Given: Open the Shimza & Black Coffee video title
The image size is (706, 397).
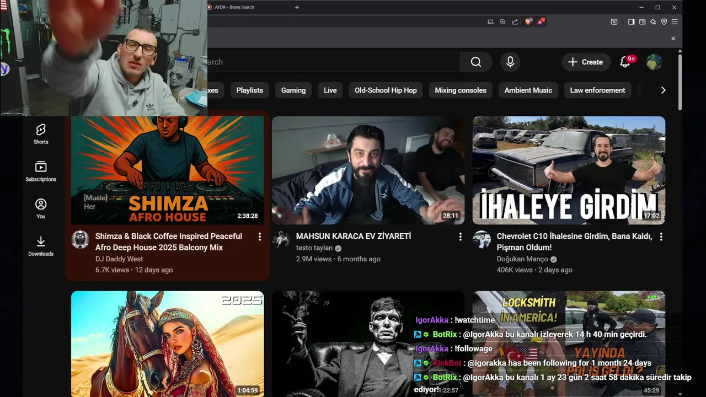Looking at the screenshot, I should click(x=169, y=242).
